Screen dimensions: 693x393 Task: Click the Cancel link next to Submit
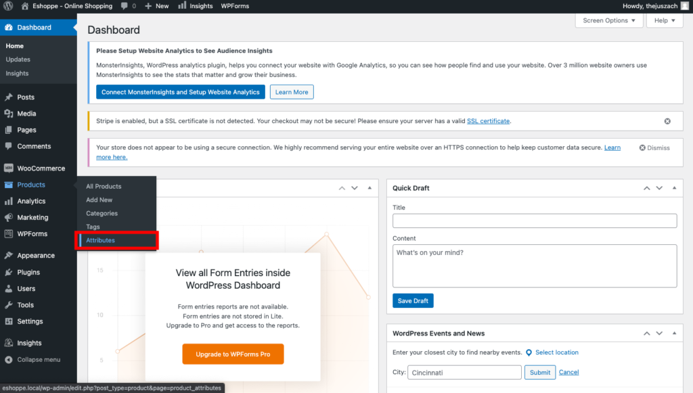tap(568, 372)
